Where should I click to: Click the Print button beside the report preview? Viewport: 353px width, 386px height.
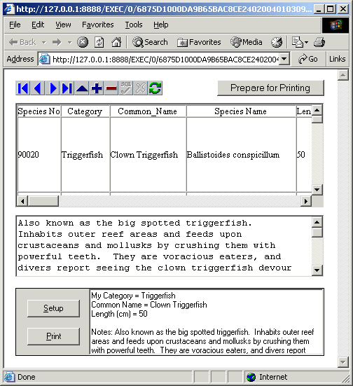[x=53, y=336]
